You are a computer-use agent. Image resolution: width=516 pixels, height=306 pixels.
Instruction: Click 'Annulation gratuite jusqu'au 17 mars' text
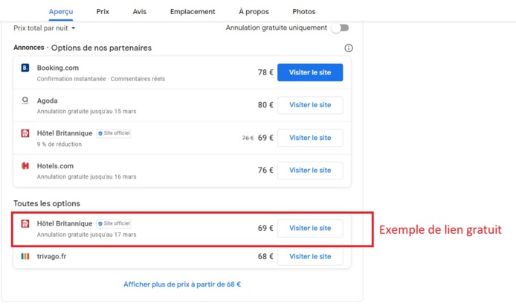(x=86, y=235)
